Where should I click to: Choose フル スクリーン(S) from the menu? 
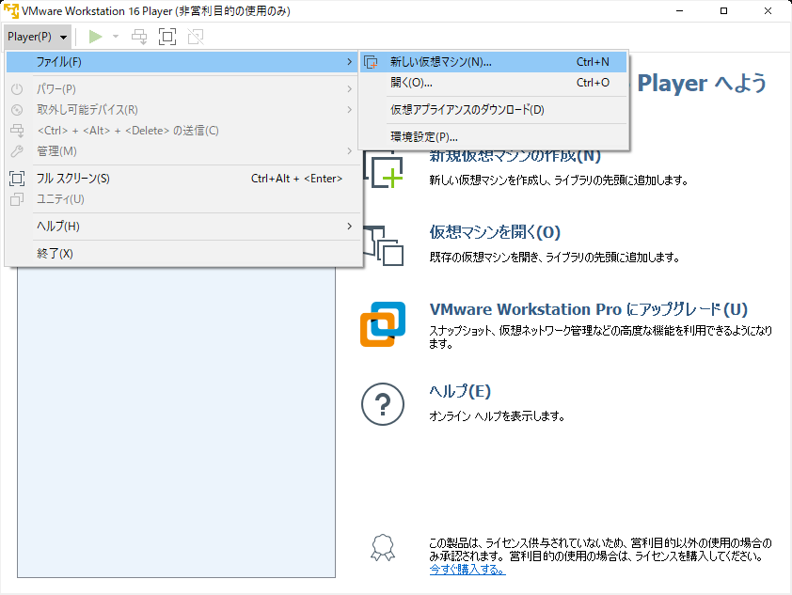(182, 179)
